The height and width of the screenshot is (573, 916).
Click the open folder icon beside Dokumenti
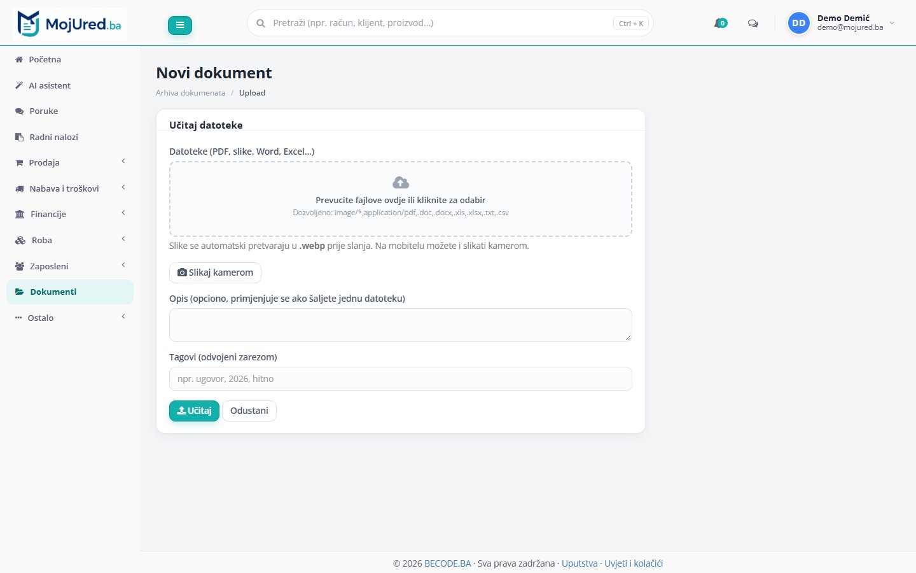click(x=20, y=292)
